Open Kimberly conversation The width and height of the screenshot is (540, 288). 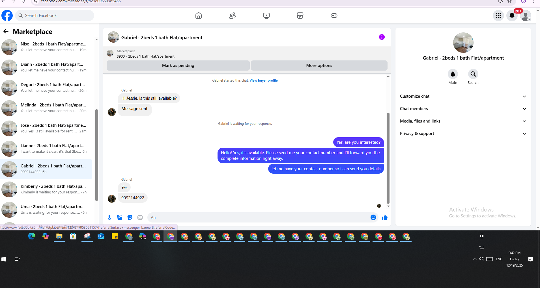click(x=47, y=189)
